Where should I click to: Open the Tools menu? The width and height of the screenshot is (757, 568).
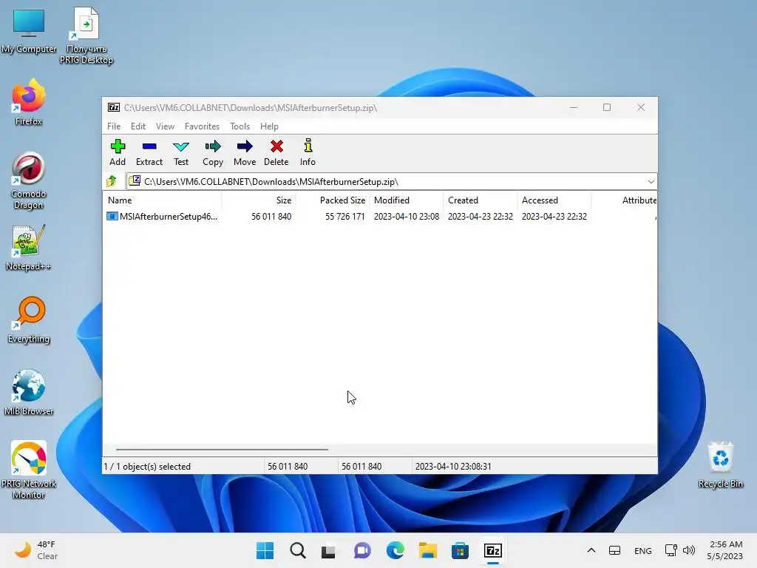pyautogui.click(x=240, y=126)
